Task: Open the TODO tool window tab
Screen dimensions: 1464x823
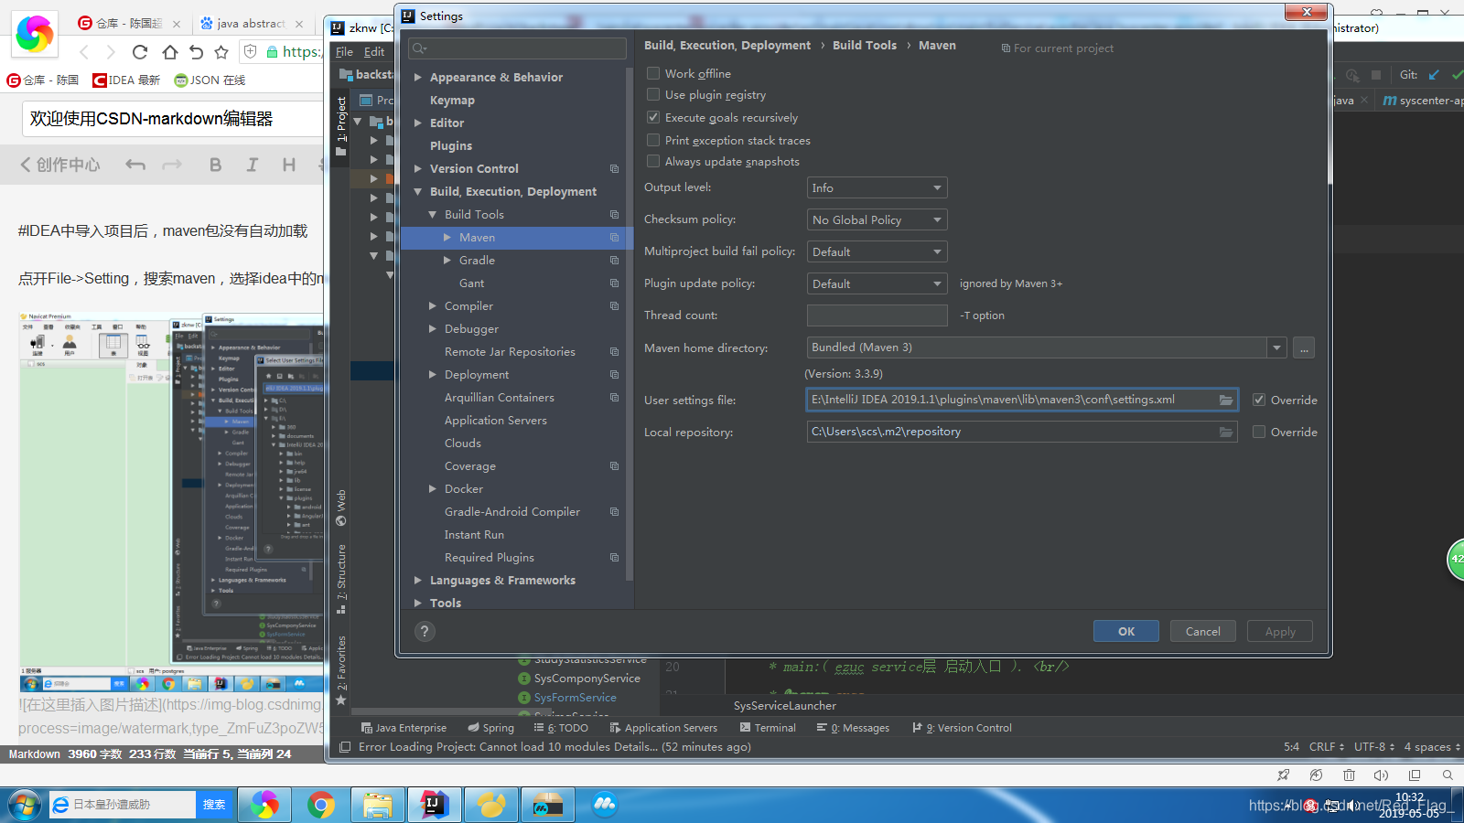Action: coord(561,728)
